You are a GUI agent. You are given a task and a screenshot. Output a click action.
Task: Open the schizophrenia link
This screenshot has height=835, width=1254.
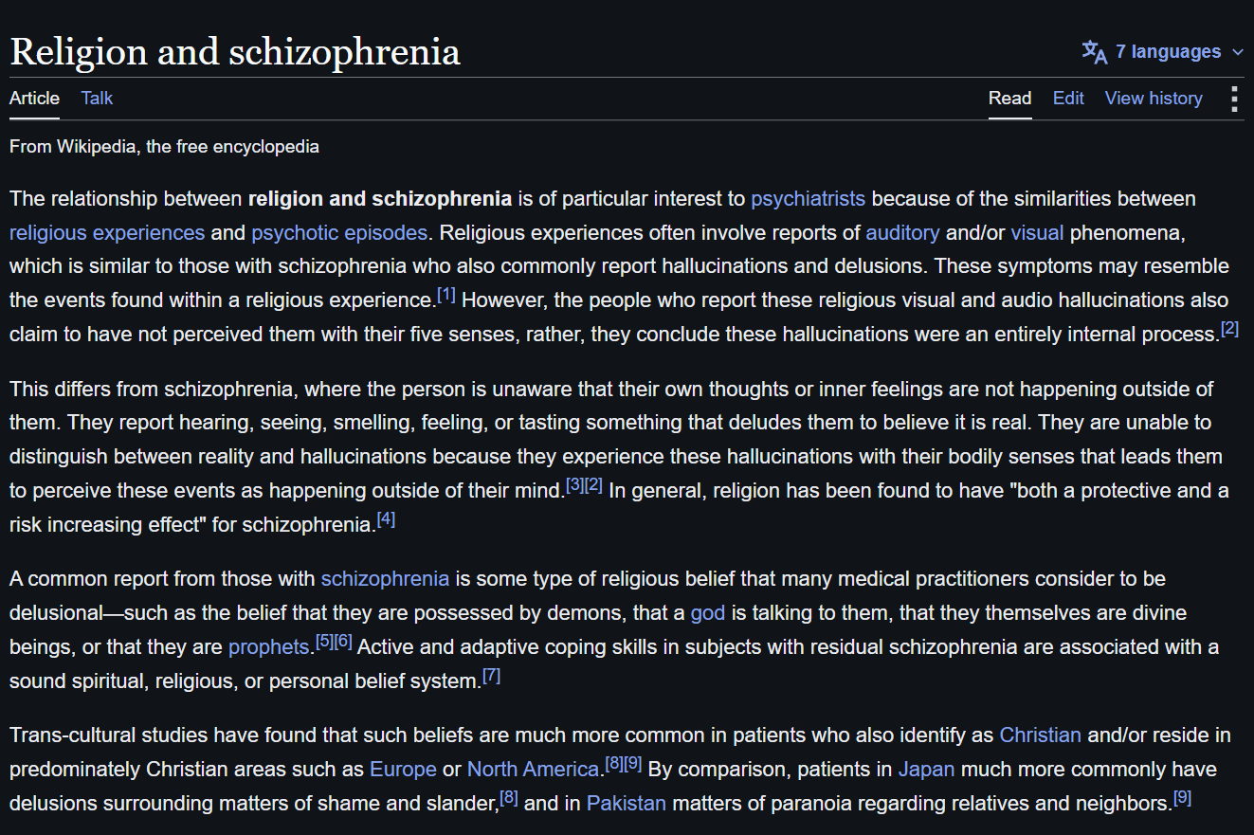click(385, 579)
